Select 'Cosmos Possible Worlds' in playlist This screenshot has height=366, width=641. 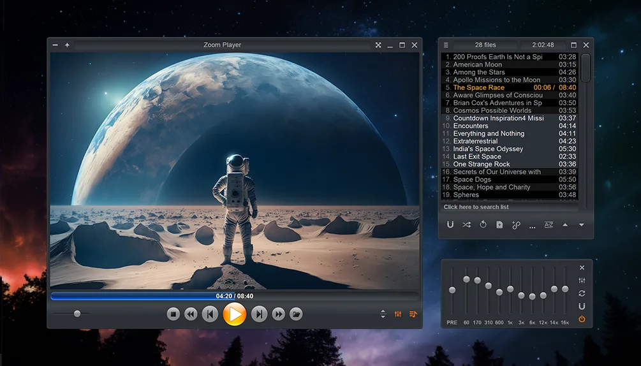[x=510, y=110]
